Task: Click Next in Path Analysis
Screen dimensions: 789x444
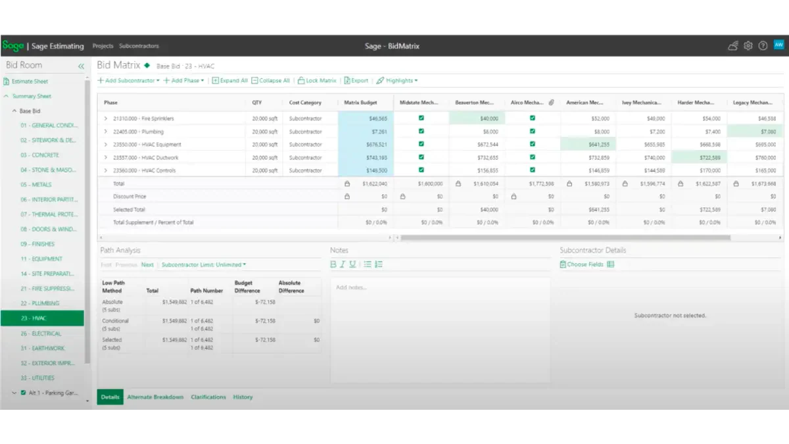Action: tap(147, 264)
